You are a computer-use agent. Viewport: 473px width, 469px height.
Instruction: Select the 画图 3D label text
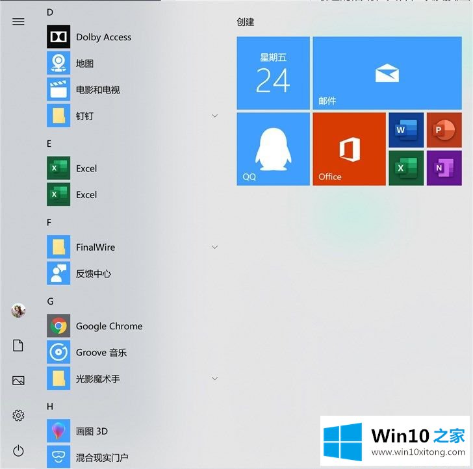coord(92,431)
